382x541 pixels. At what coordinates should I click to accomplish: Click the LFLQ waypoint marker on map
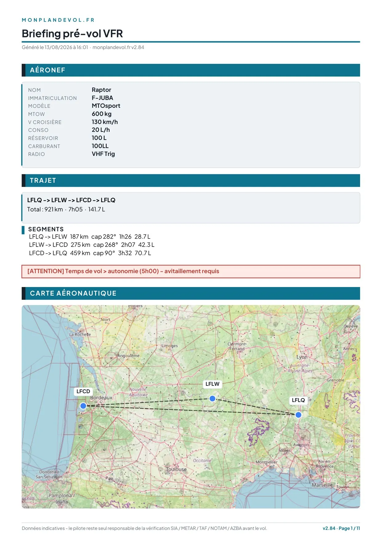point(298,415)
